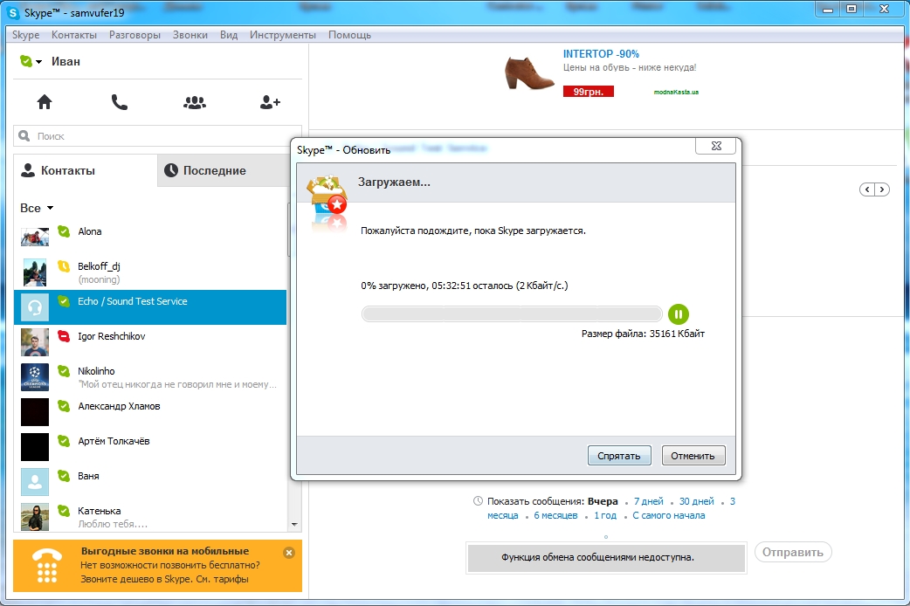Image resolution: width=910 pixels, height=606 pixels.
Task: Select contact Alona
Action: 150,238
